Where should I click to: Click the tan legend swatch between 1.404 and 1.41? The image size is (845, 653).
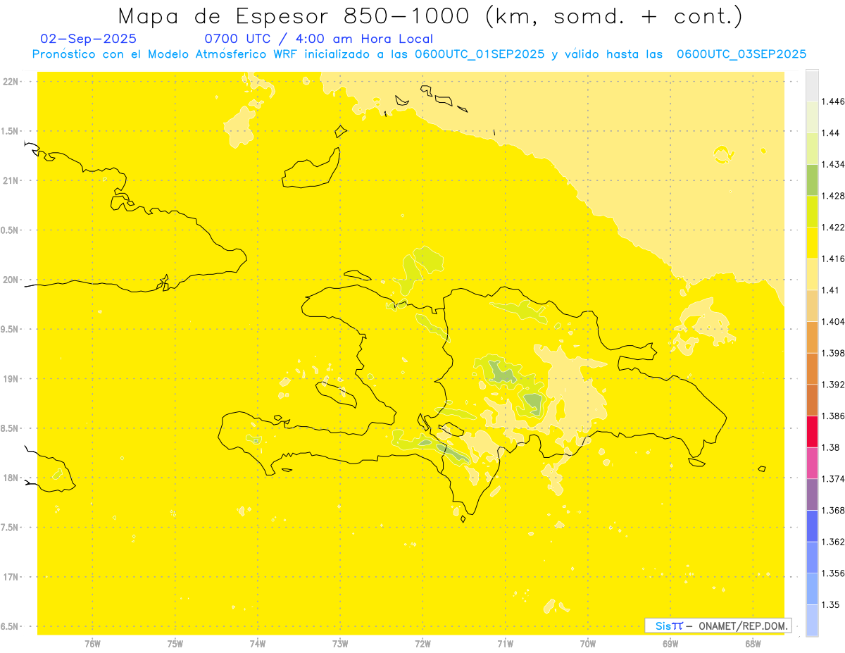812,306
